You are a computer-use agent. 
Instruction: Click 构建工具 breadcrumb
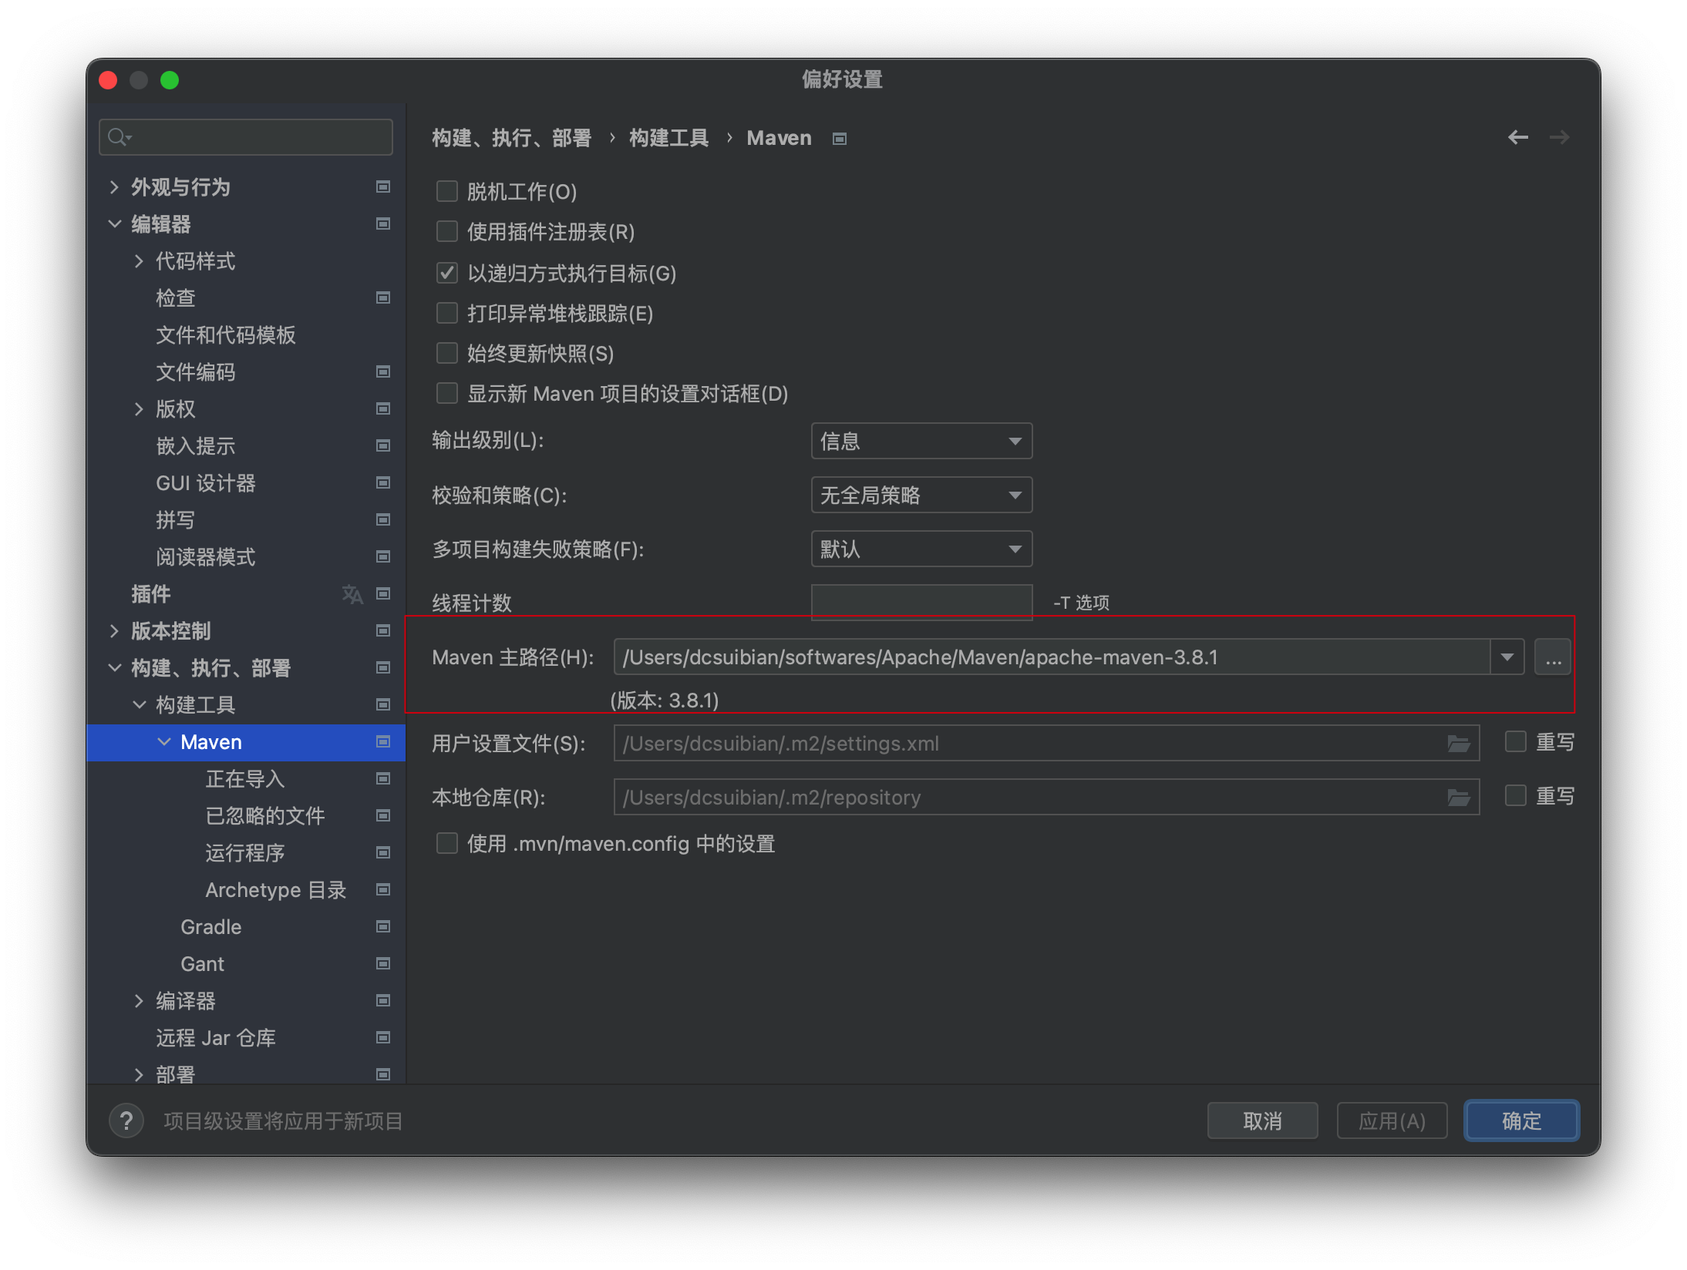669,138
